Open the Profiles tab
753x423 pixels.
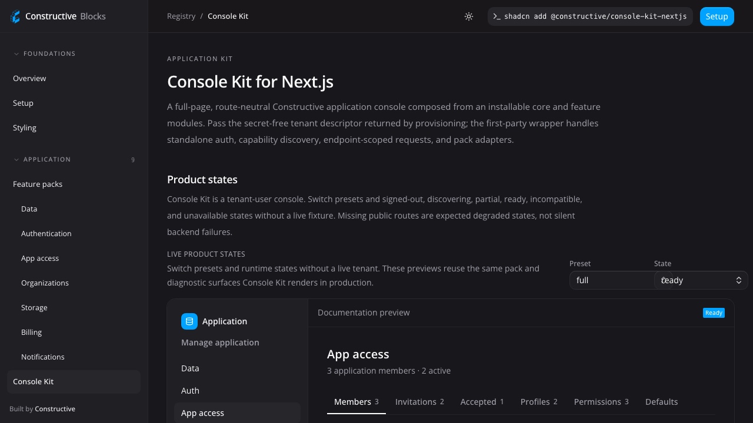pos(539,402)
